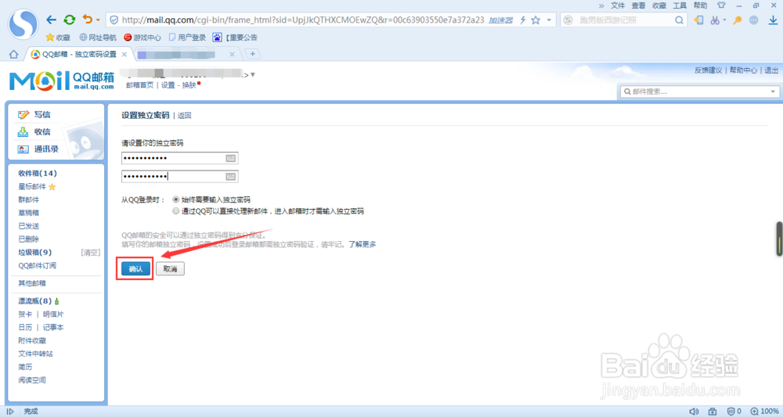Go back with the browser back arrow
Viewport: 783px width, 417px height.
[x=51, y=20]
